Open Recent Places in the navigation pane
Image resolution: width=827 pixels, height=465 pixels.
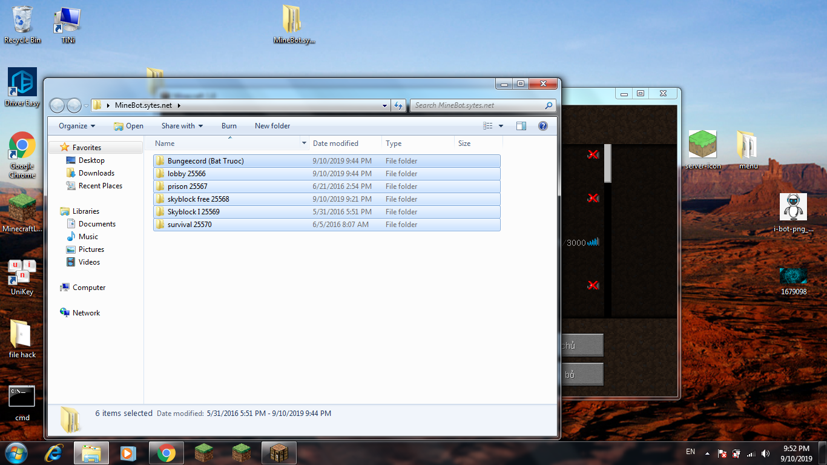100,186
